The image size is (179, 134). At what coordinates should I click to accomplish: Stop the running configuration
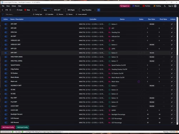pyautogui.click(x=27, y=10)
